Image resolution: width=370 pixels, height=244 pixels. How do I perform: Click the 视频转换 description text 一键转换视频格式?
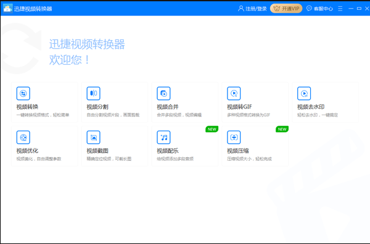pyautogui.click(x=33, y=115)
